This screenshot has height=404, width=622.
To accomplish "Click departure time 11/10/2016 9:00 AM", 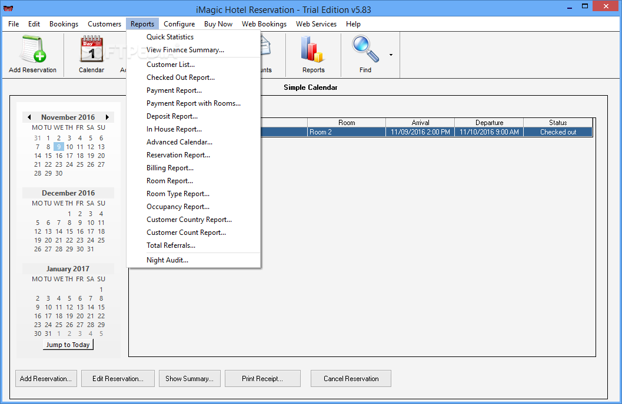I will point(489,132).
